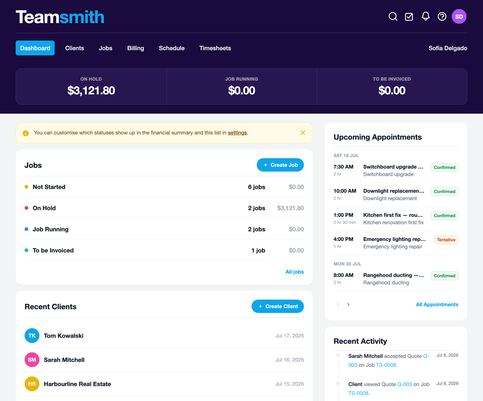
Task: Click the SM avatar for Sarah Mitchell
Action: tap(32, 360)
